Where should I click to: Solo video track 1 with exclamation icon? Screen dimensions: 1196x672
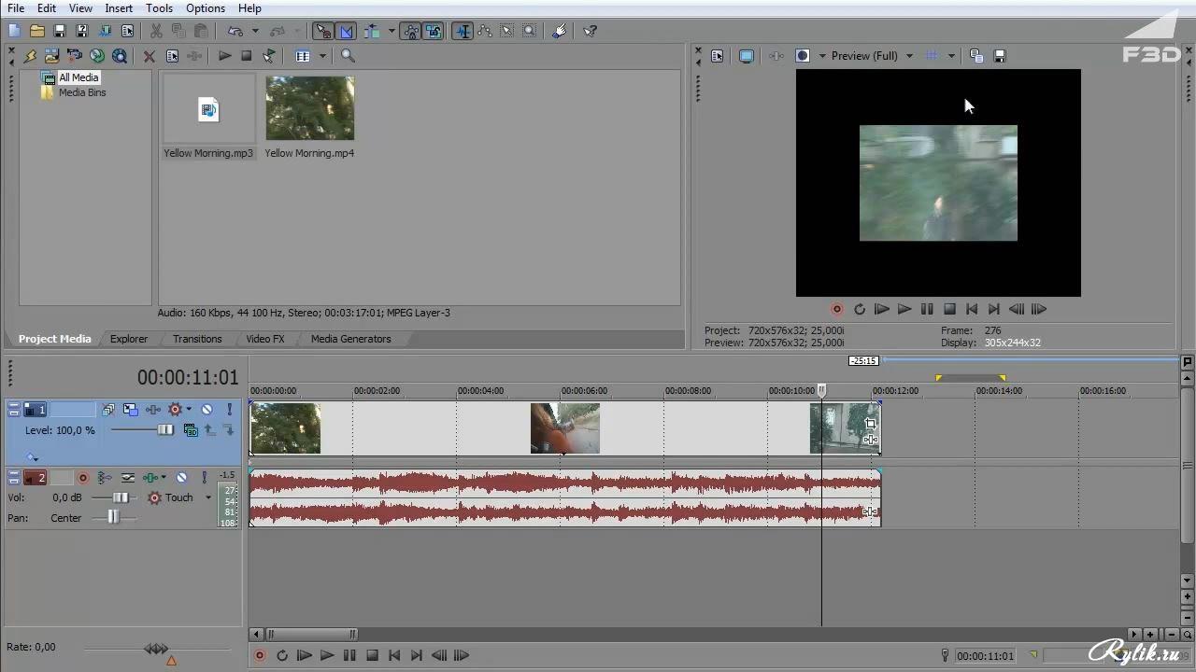click(x=229, y=410)
